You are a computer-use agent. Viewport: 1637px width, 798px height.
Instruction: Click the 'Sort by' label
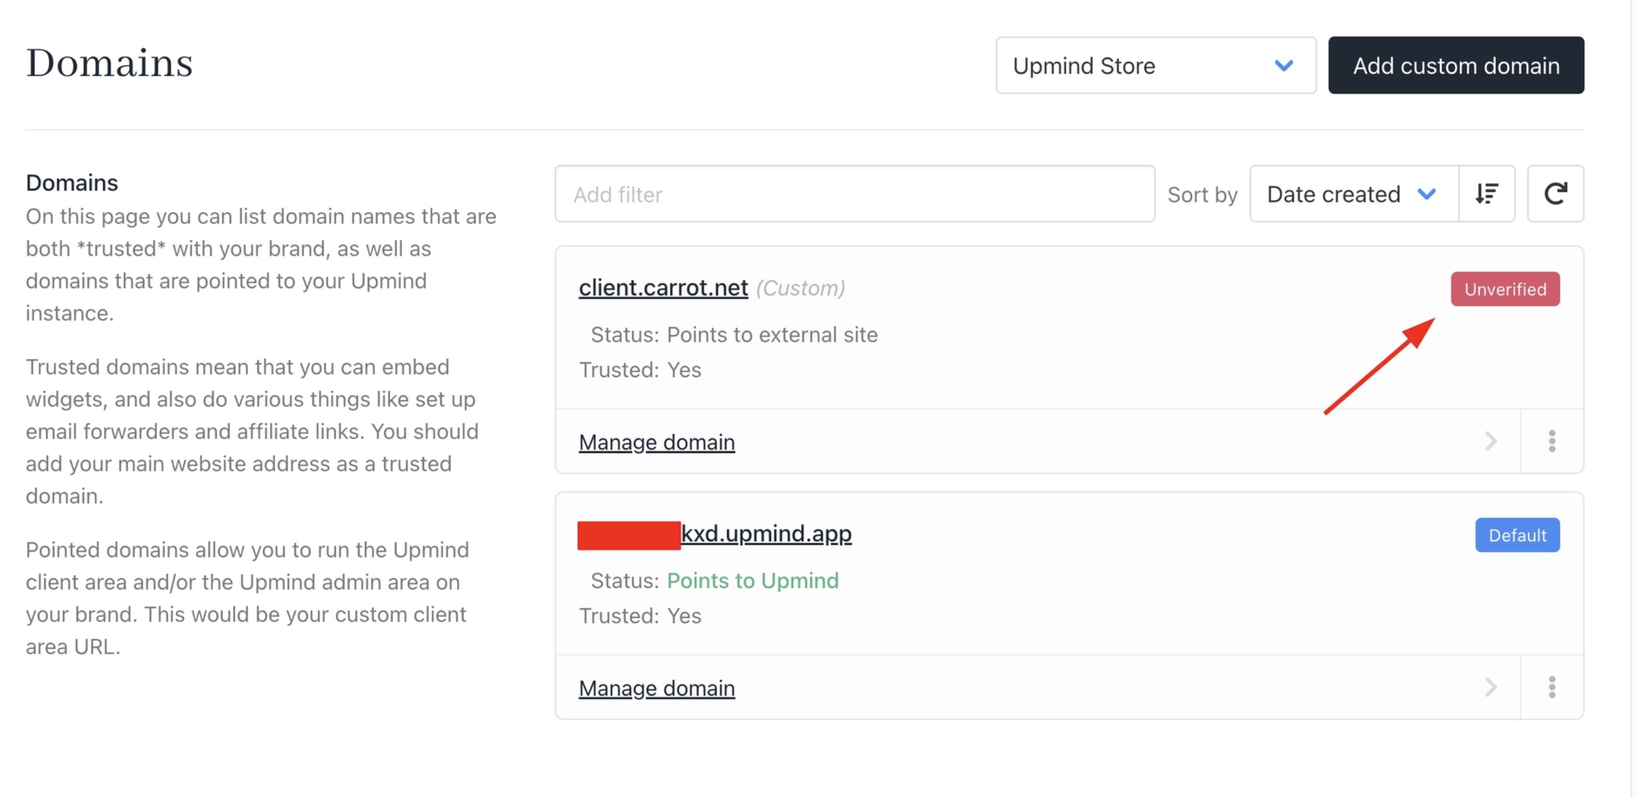point(1202,194)
